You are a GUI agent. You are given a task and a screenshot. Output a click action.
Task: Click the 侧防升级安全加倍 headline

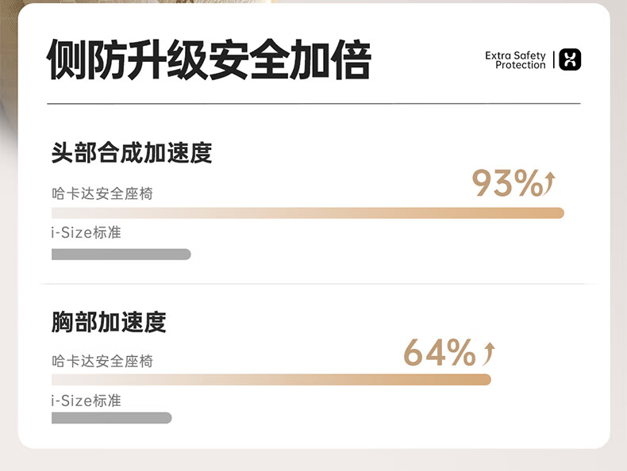pyautogui.click(x=209, y=59)
